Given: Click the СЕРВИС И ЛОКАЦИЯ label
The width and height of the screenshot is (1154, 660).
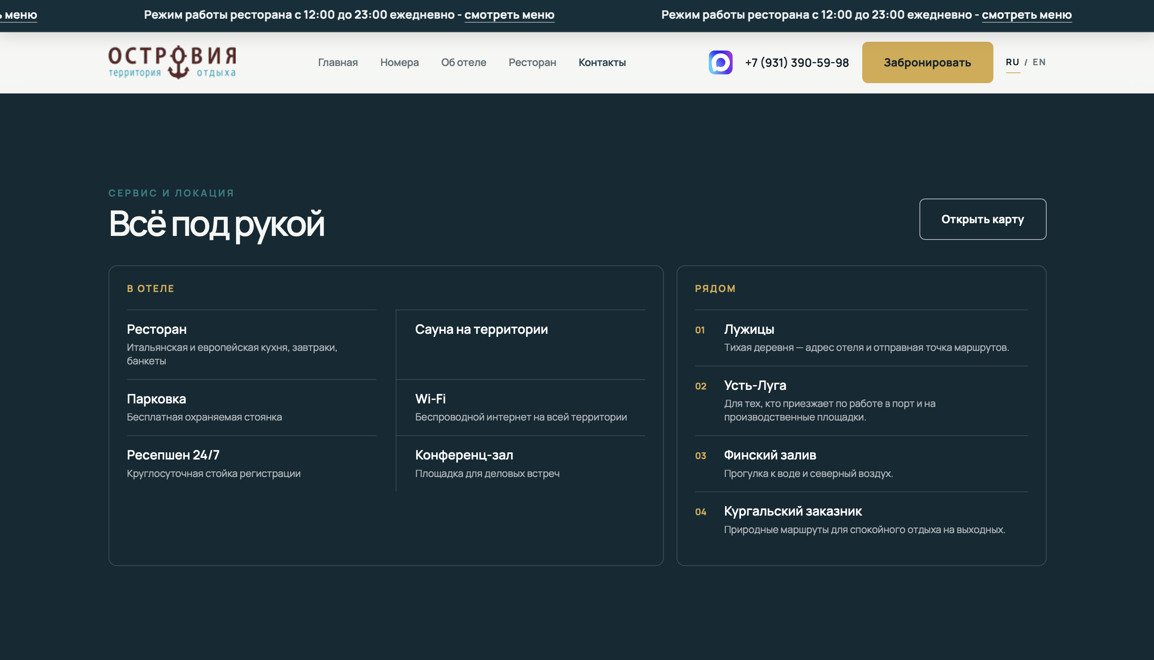Looking at the screenshot, I should (171, 193).
